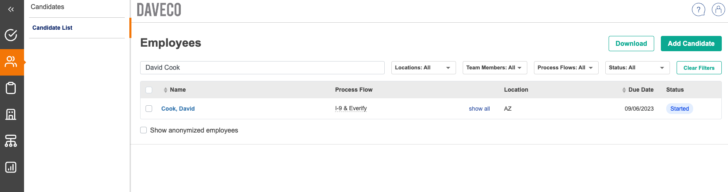
Task: Open the clipboard icon in sidebar
Action: click(11, 88)
